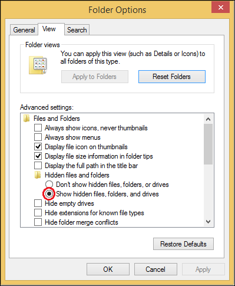This screenshot has height=286, width=235.
Task: Confirm with the OK button
Action: pyautogui.click(x=108, y=269)
